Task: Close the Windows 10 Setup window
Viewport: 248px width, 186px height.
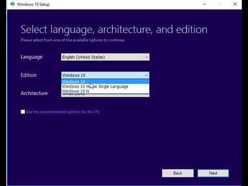Action: coord(235,4)
